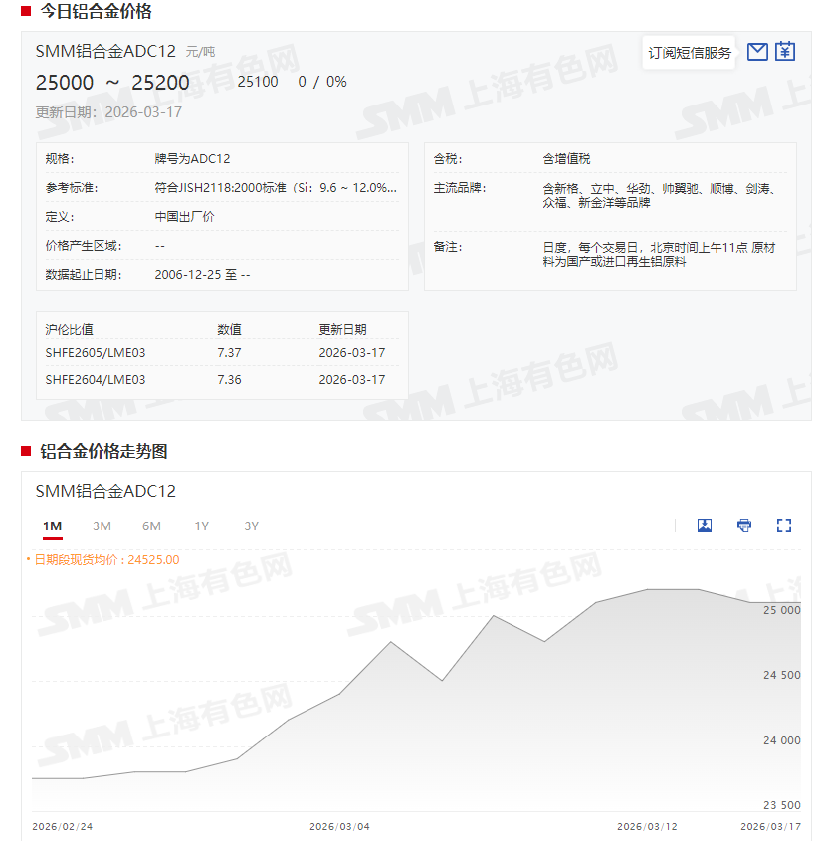Click the 数值 column header

point(229,329)
